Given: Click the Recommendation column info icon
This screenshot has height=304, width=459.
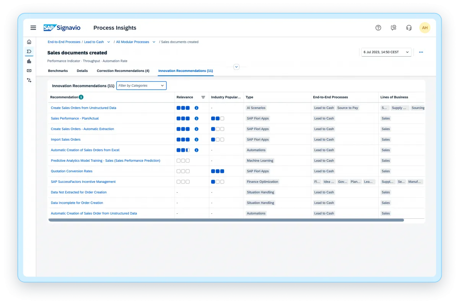Looking at the screenshot, I should [81, 97].
